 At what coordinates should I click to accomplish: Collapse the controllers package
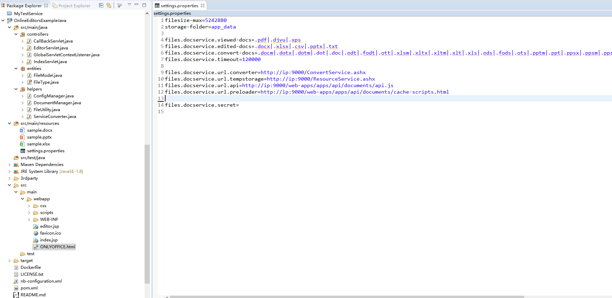16,34
